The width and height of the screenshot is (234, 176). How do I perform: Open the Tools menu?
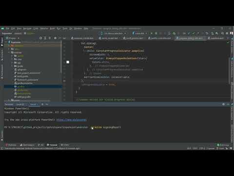coord(65,28)
